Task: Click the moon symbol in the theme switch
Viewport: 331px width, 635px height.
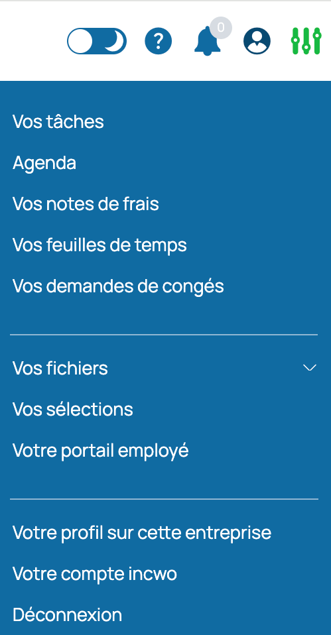Action: point(114,41)
